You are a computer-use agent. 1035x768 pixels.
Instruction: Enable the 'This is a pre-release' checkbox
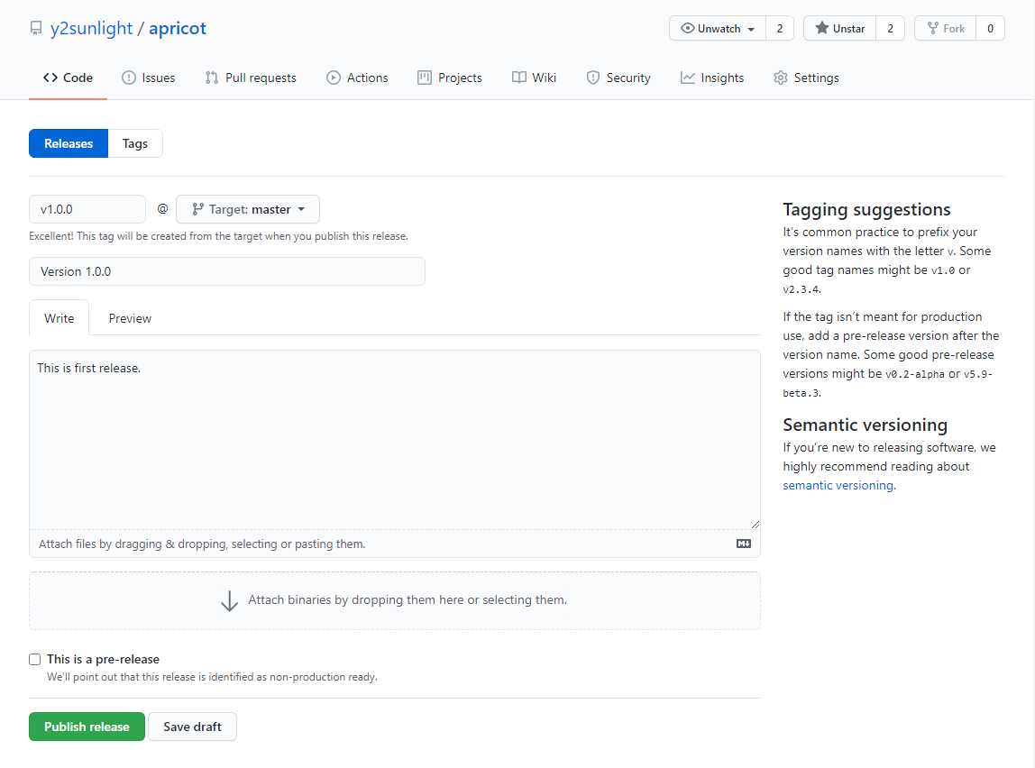(35, 659)
